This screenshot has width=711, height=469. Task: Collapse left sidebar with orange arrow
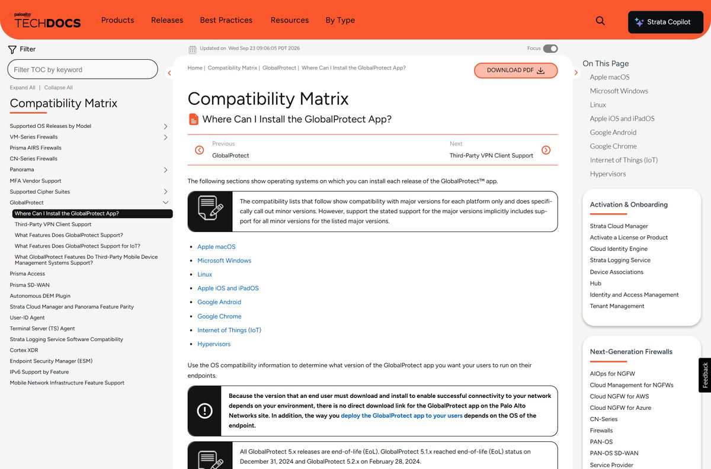[x=169, y=73]
